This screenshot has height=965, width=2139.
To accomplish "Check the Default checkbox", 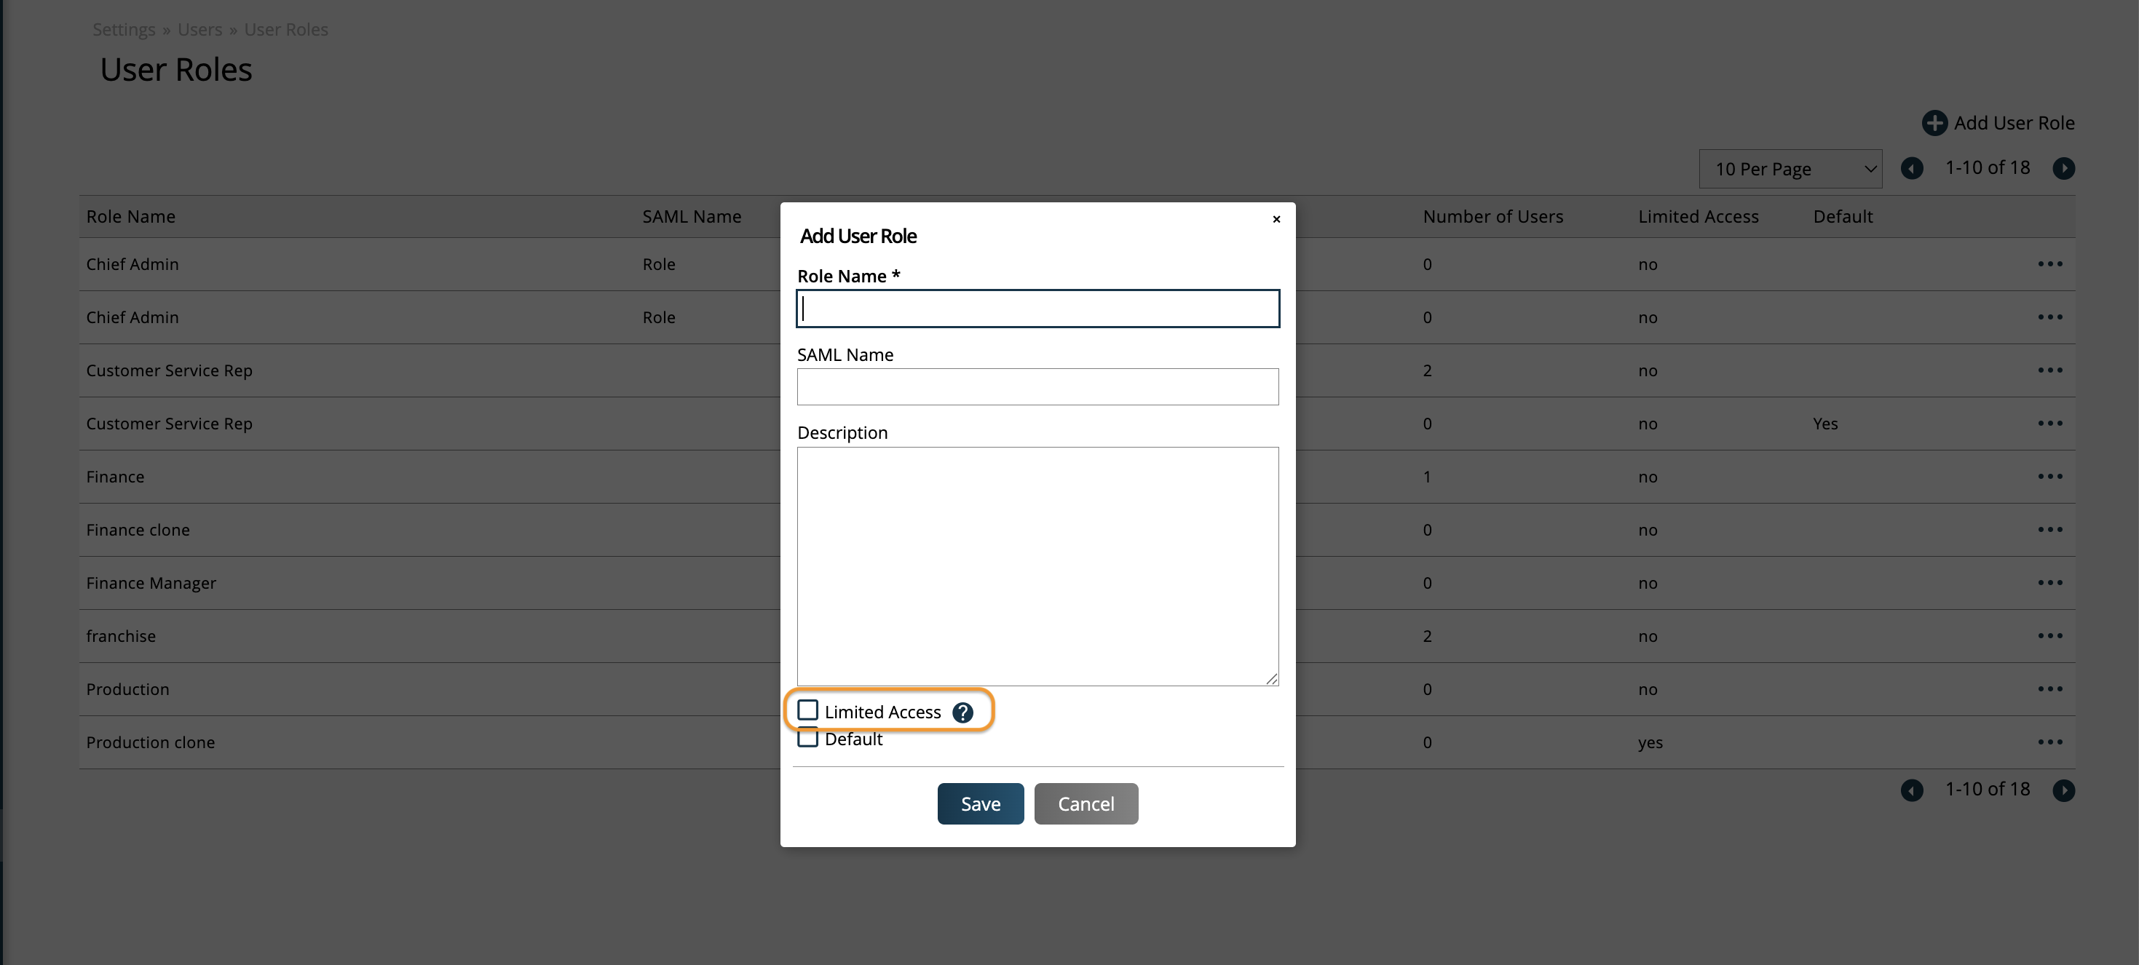I will click(x=808, y=739).
